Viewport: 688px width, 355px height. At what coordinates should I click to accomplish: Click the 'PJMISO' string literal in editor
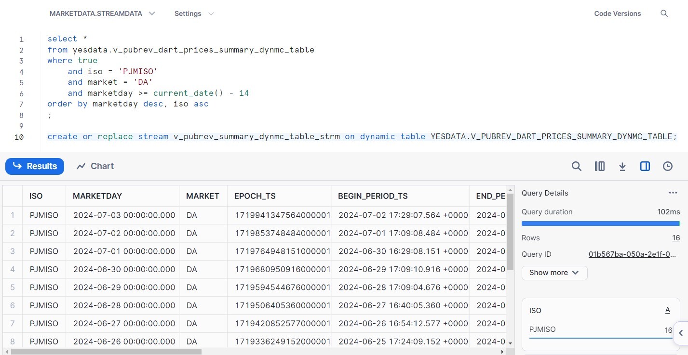click(x=138, y=71)
